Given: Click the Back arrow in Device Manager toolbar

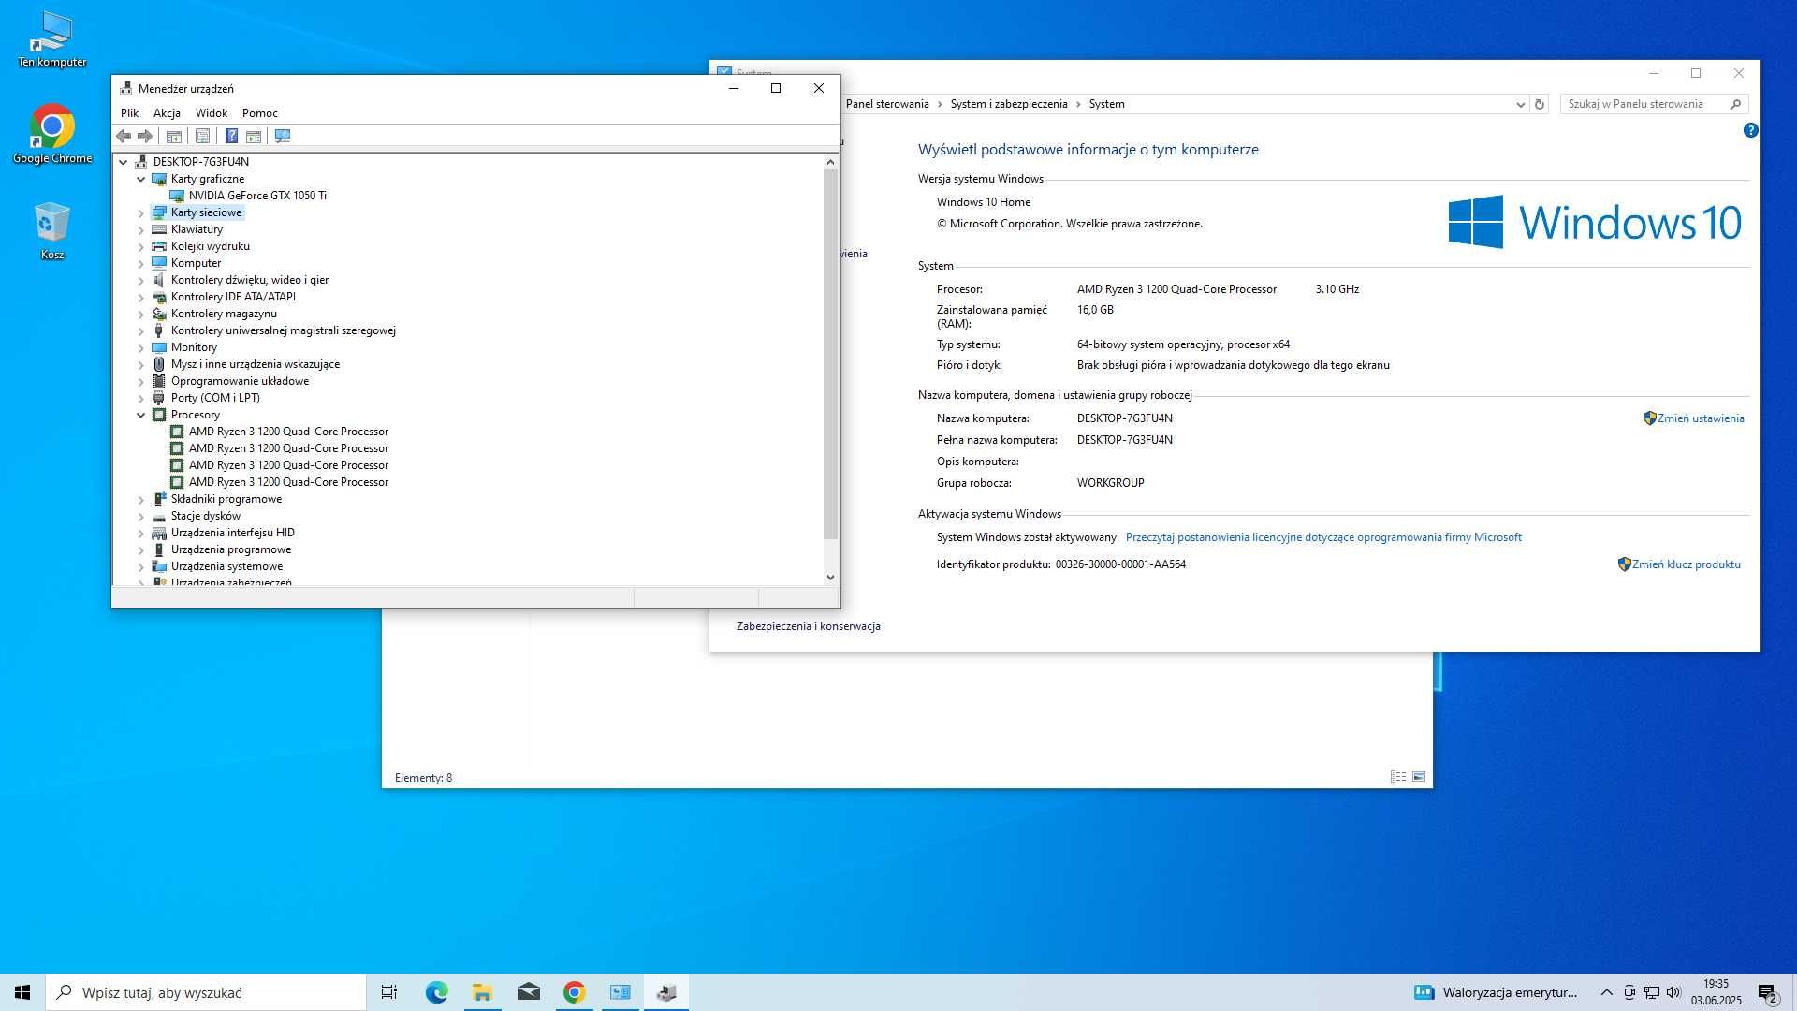Looking at the screenshot, I should point(124,137).
